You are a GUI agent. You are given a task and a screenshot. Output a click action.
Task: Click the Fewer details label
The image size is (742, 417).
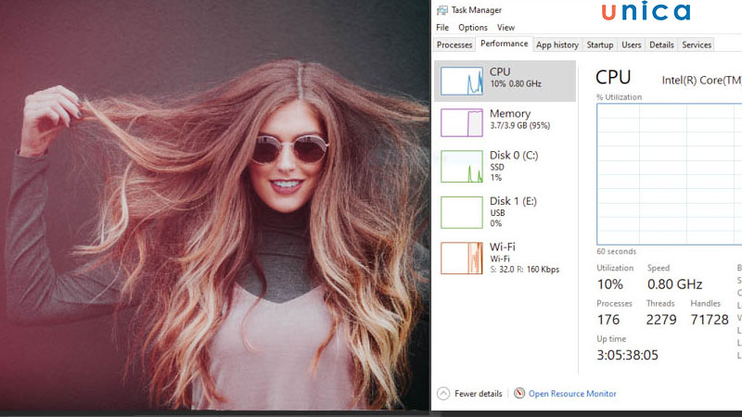point(478,393)
